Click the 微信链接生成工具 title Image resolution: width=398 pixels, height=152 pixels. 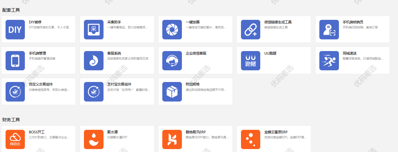(278, 22)
